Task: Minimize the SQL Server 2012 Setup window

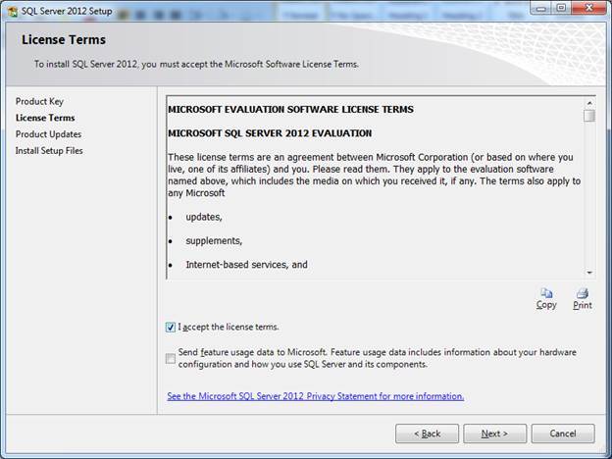Action: coord(541,8)
